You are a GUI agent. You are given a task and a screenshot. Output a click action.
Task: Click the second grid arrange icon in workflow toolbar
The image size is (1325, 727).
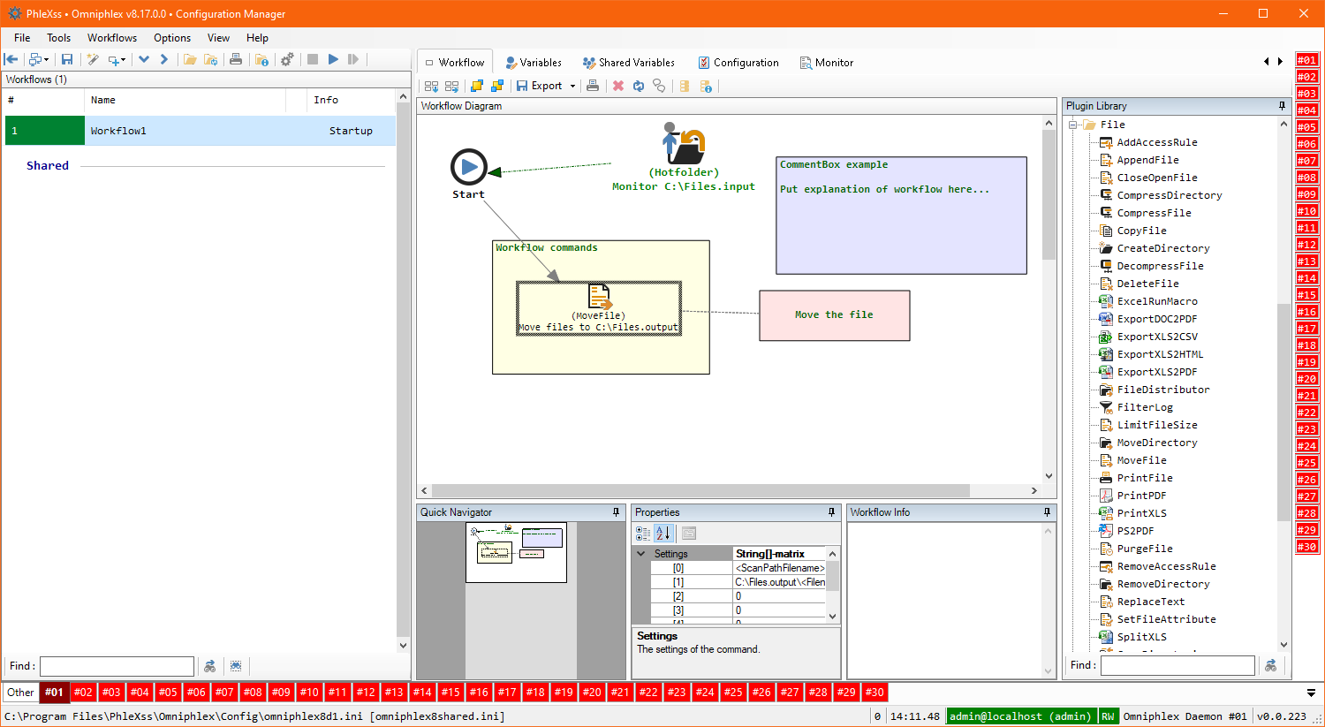click(451, 86)
